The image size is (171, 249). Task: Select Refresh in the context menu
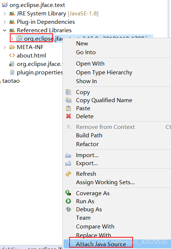pyautogui.click(x=86, y=174)
